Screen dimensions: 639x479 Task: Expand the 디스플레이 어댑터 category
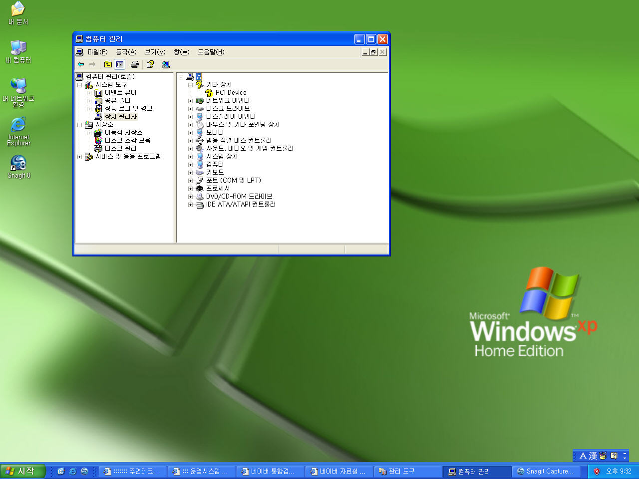coord(190,117)
